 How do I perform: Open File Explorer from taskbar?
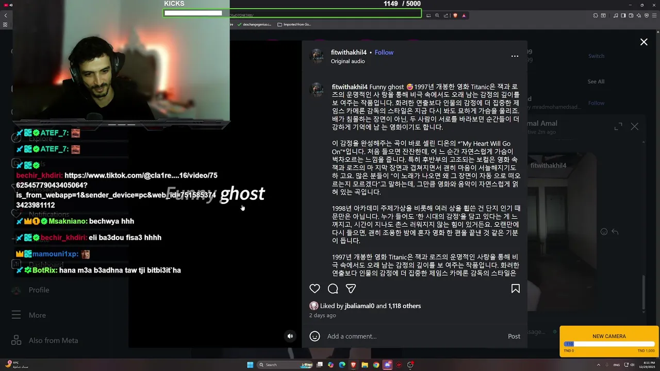point(365,365)
